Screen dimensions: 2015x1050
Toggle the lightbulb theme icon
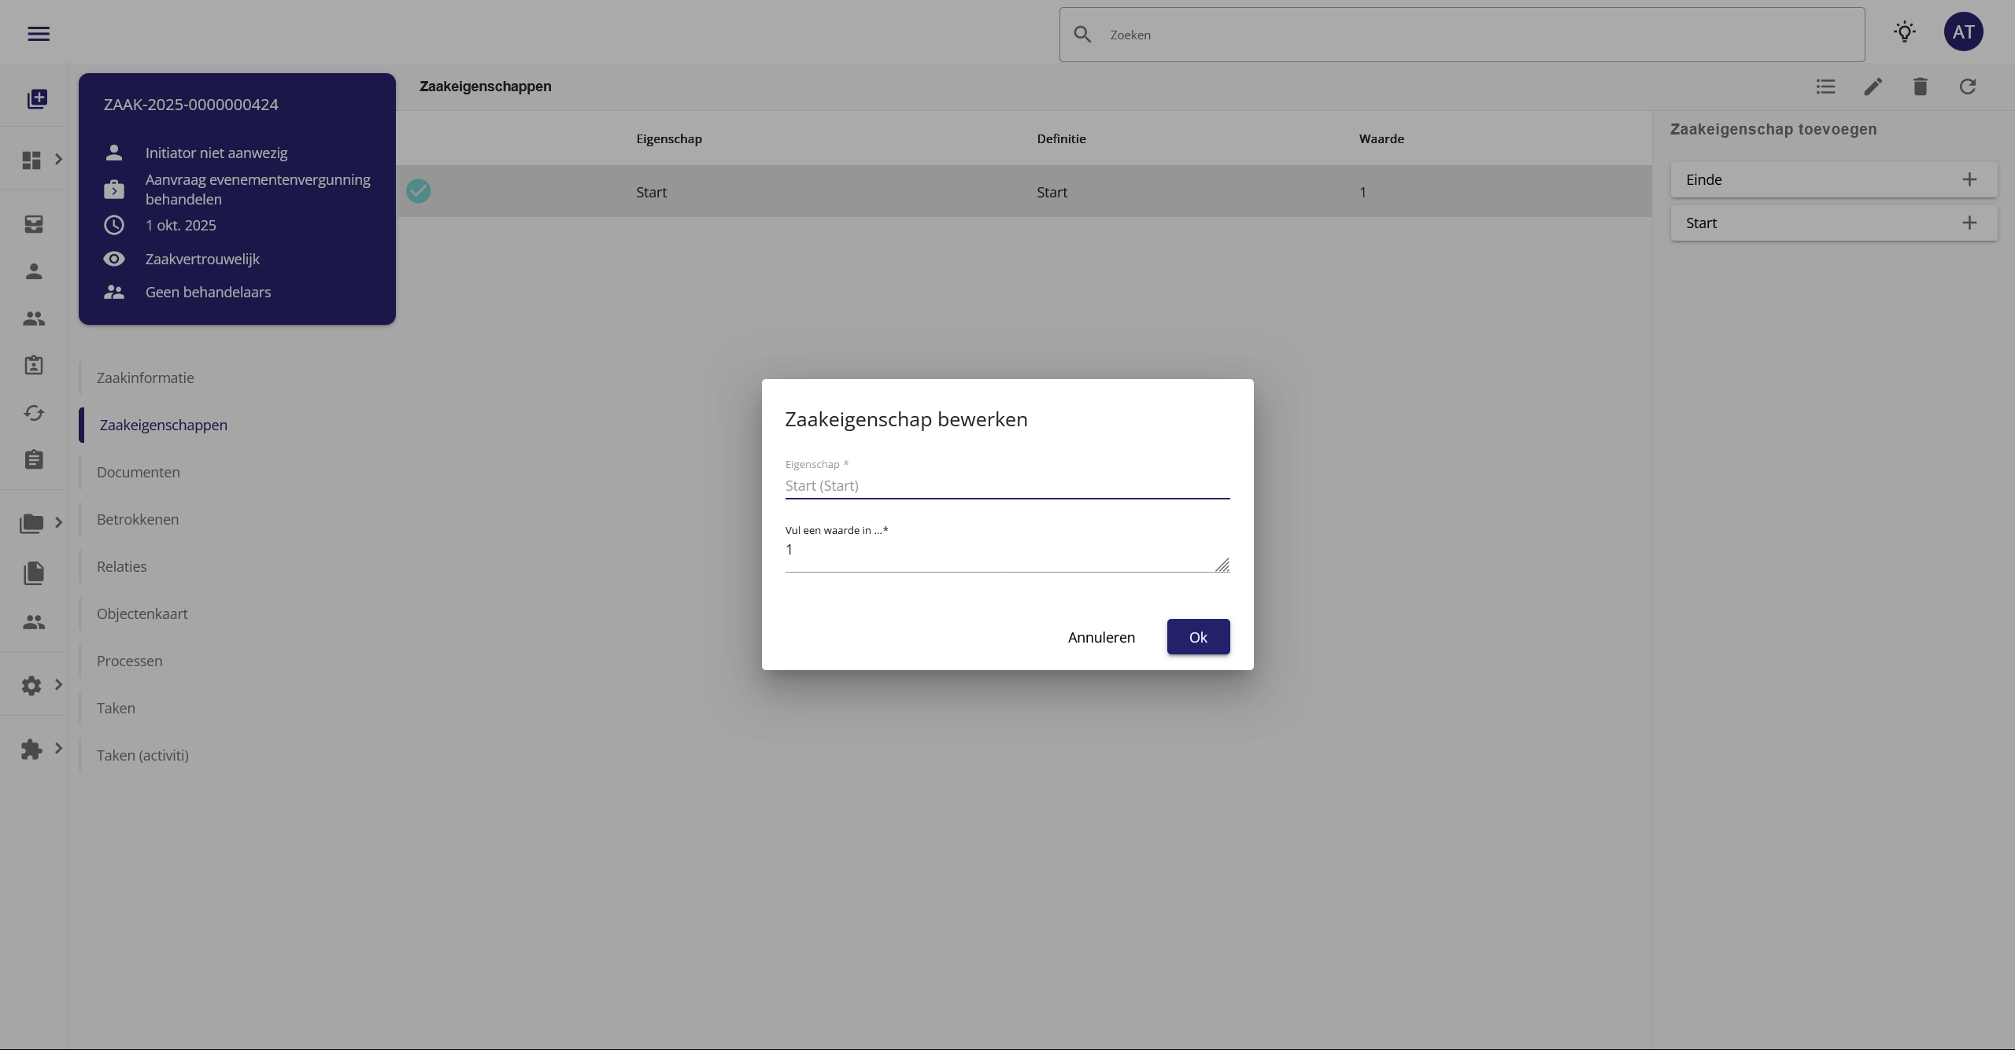click(x=1904, y=32)
